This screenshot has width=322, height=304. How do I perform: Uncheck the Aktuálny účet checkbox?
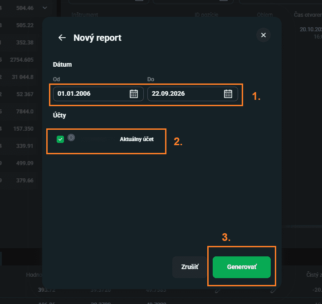[x=60, y=139]
